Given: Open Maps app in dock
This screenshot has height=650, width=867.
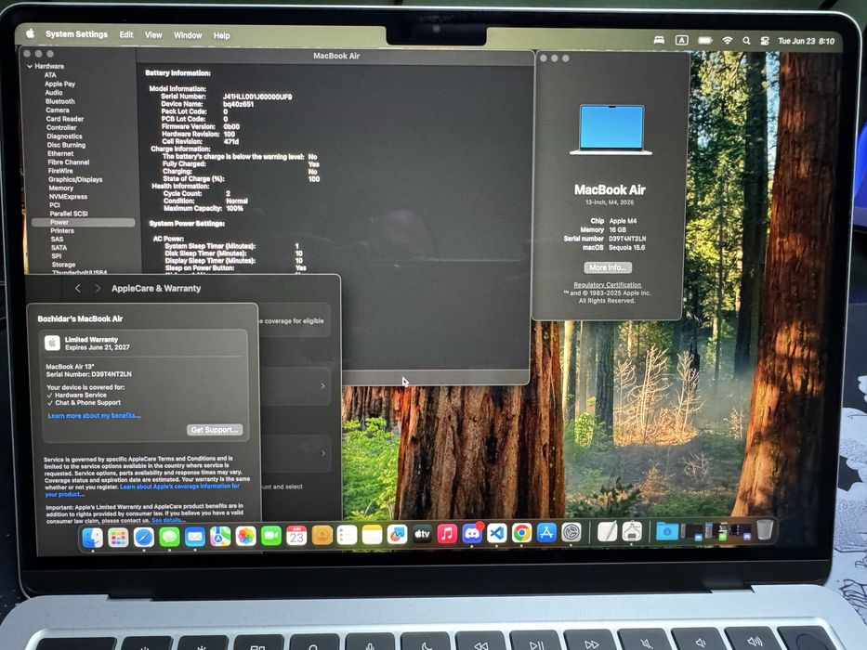Looking at the screenshot, I should tap(220, 536).
